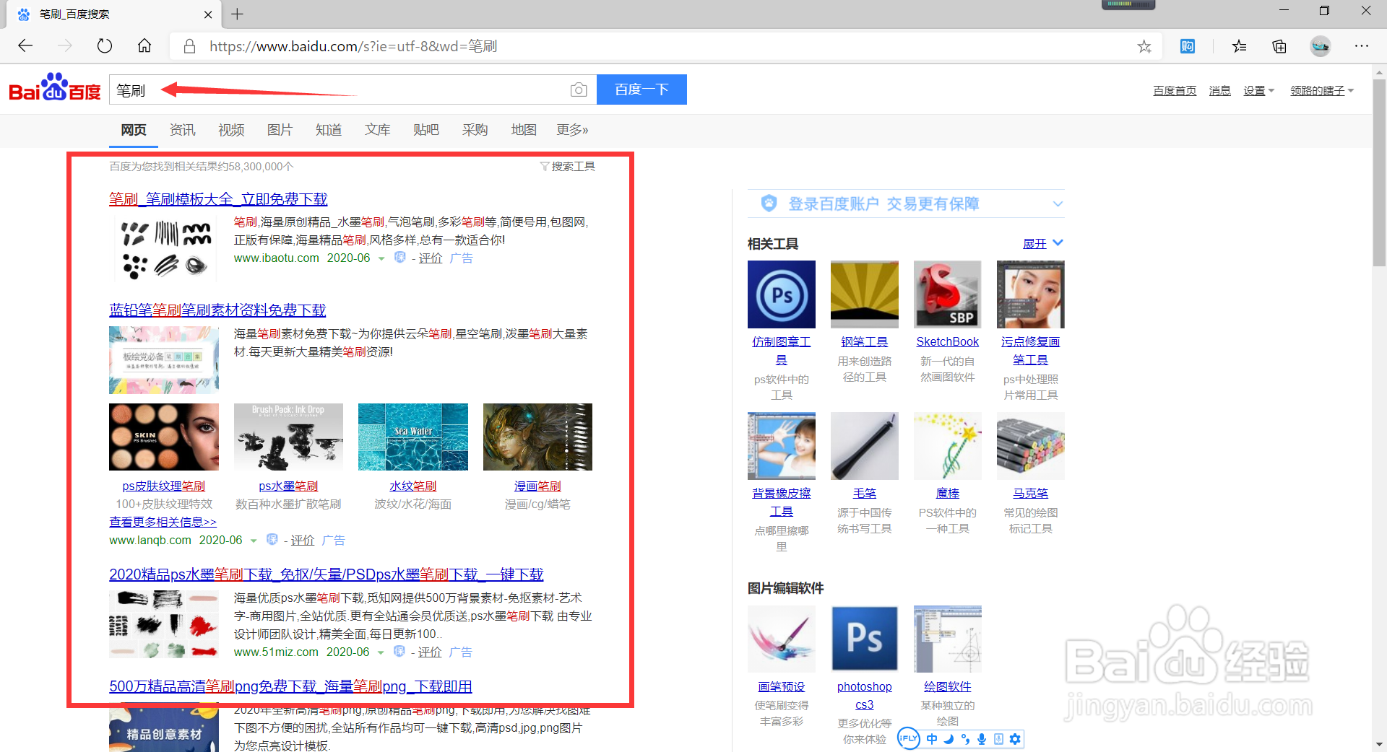
Task: Click the 钢笔工具 icon thumbnail
Action: [864, 294]
